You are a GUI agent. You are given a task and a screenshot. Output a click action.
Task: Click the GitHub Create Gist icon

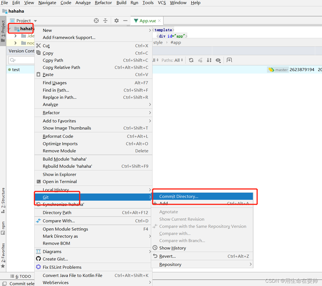click(38, 259)
